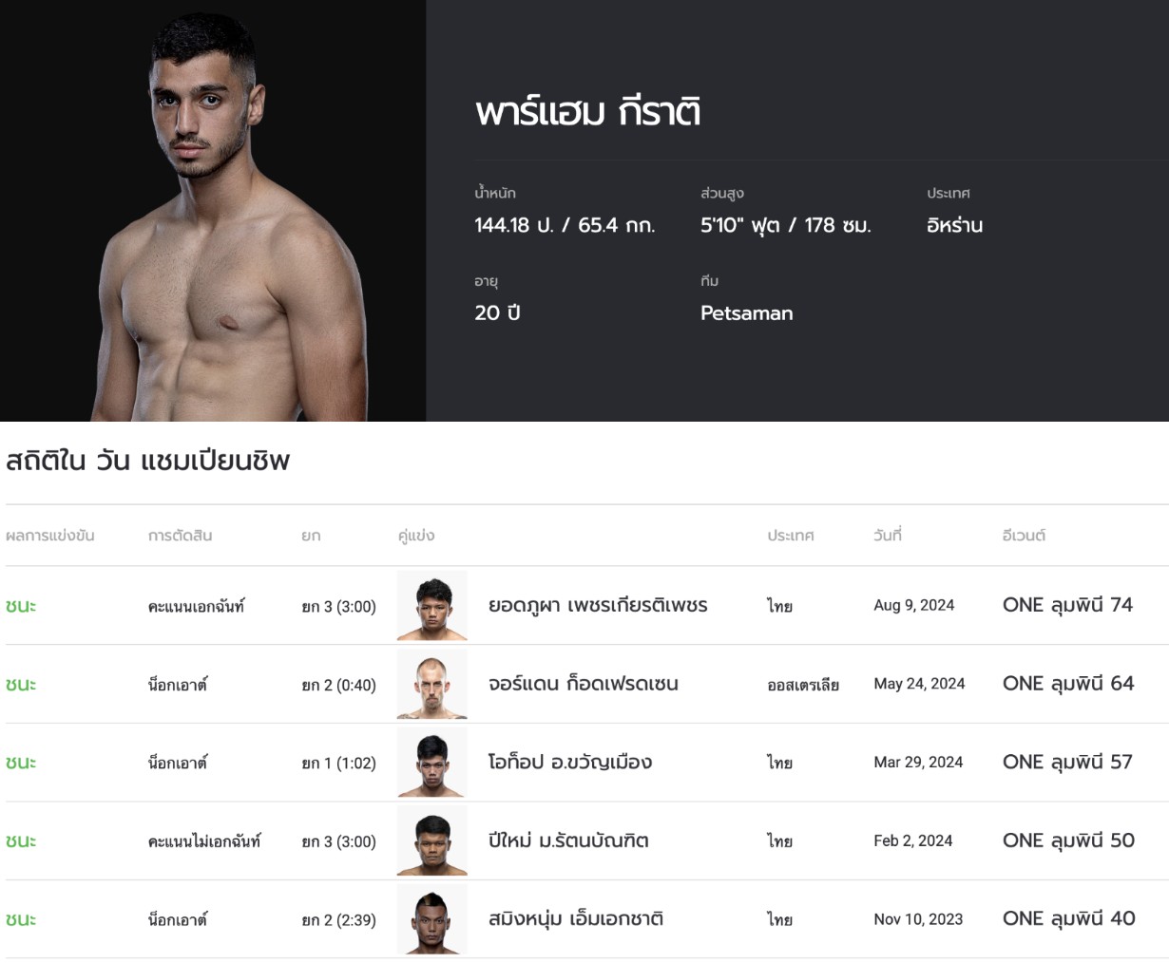
Task: Click opponent name สมิงหนุ่ม เอ็มเอกชาติ
Action: point(576,918)
